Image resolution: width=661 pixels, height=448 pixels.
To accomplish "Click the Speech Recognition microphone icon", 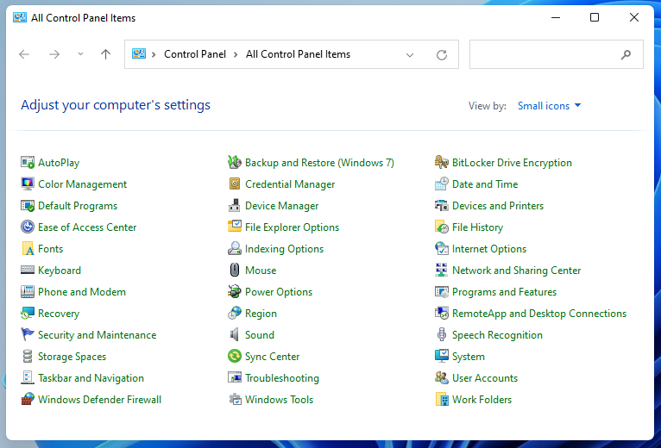I will [x=441, y=334].
